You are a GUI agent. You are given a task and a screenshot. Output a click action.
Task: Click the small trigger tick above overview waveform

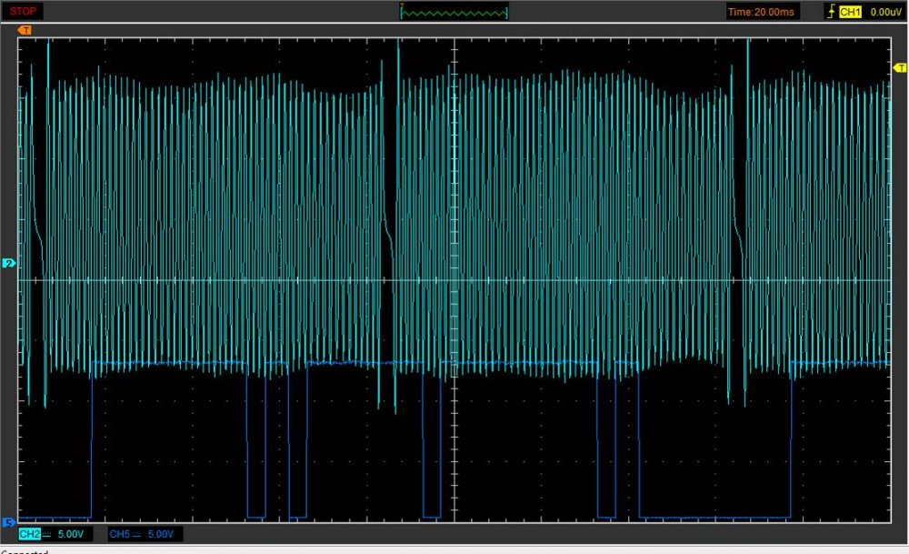pos(403,5)
